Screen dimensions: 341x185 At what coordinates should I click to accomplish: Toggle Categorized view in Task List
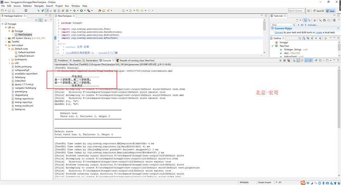coord(305,20)
